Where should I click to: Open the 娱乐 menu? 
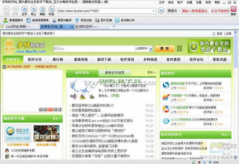coord(171,2)
